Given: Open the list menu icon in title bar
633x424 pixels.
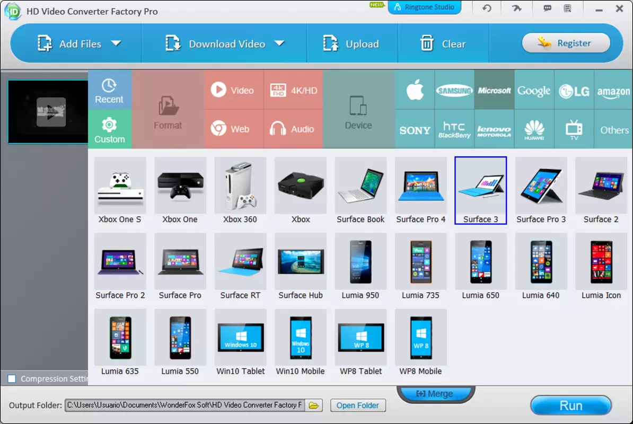Looking at the screenshot, I should click(x=568, y=8).
